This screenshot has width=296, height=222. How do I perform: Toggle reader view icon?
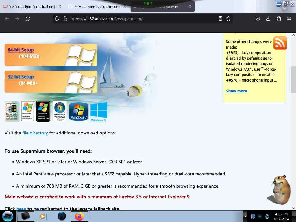click(x=220, y=18)
